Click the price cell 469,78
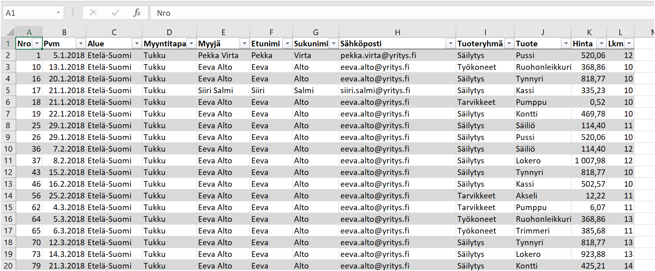 pyautogui.click(x=589, y=114)
